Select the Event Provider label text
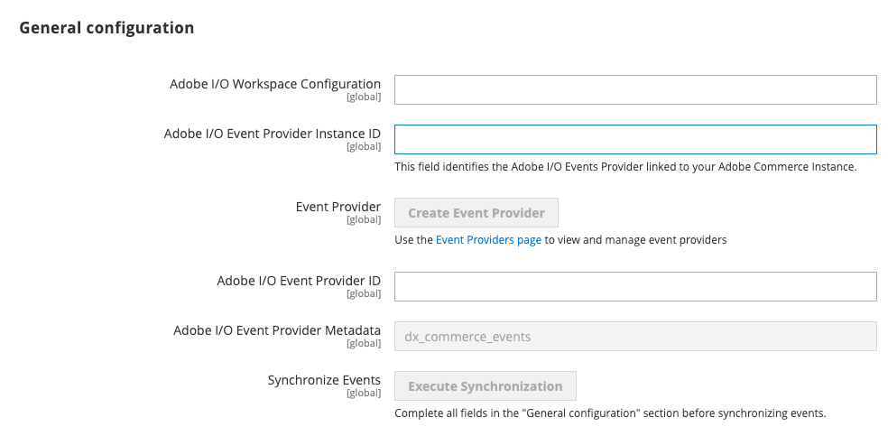Image resolution: width=888 pixels, height=436 pixels. point(338,207)
